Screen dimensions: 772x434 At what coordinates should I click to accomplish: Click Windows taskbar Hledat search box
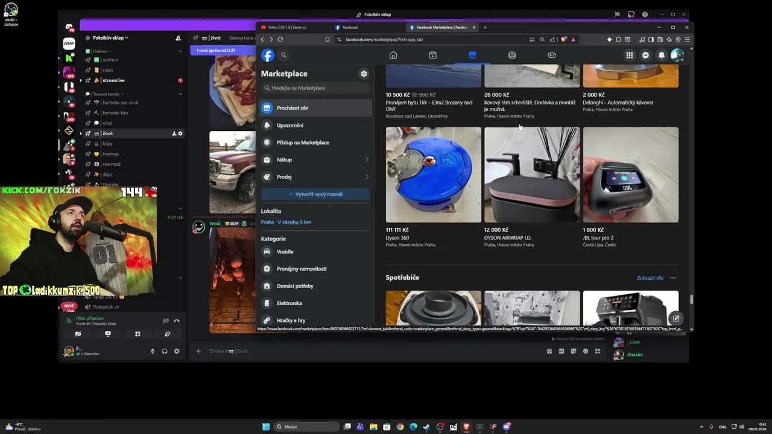tap(307, 427)
